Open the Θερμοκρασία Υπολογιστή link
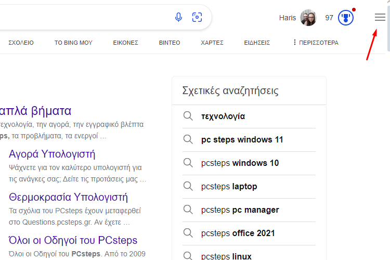This screenshot has width=390, height=260. (x=69, y=197)
